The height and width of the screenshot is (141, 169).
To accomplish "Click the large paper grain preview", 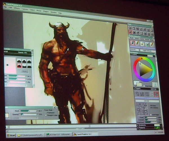I will [142, 109].
